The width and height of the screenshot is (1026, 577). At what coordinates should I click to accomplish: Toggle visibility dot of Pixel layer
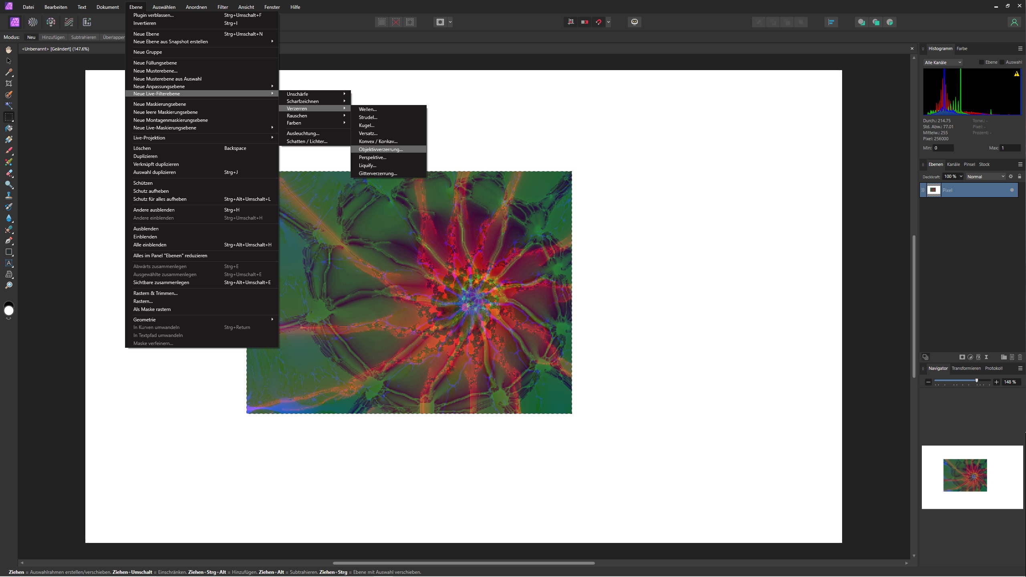tap(1012, 190)
